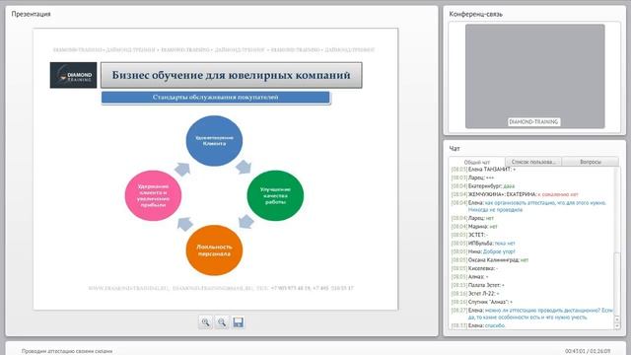
Task: Click the Diamond Training logo on slide
Action: tap(73, 75)
